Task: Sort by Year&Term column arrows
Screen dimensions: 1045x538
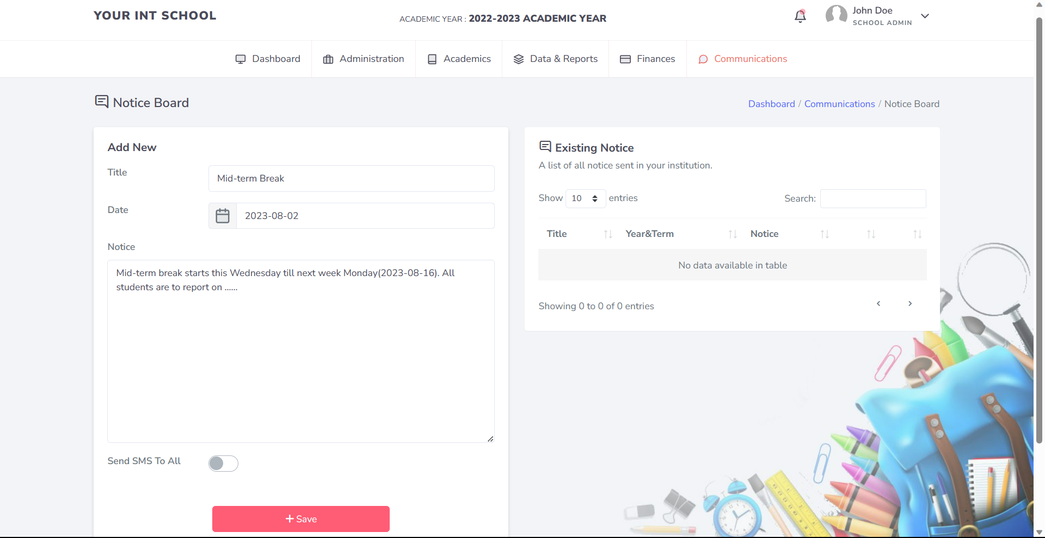Action: coord(733,234)
